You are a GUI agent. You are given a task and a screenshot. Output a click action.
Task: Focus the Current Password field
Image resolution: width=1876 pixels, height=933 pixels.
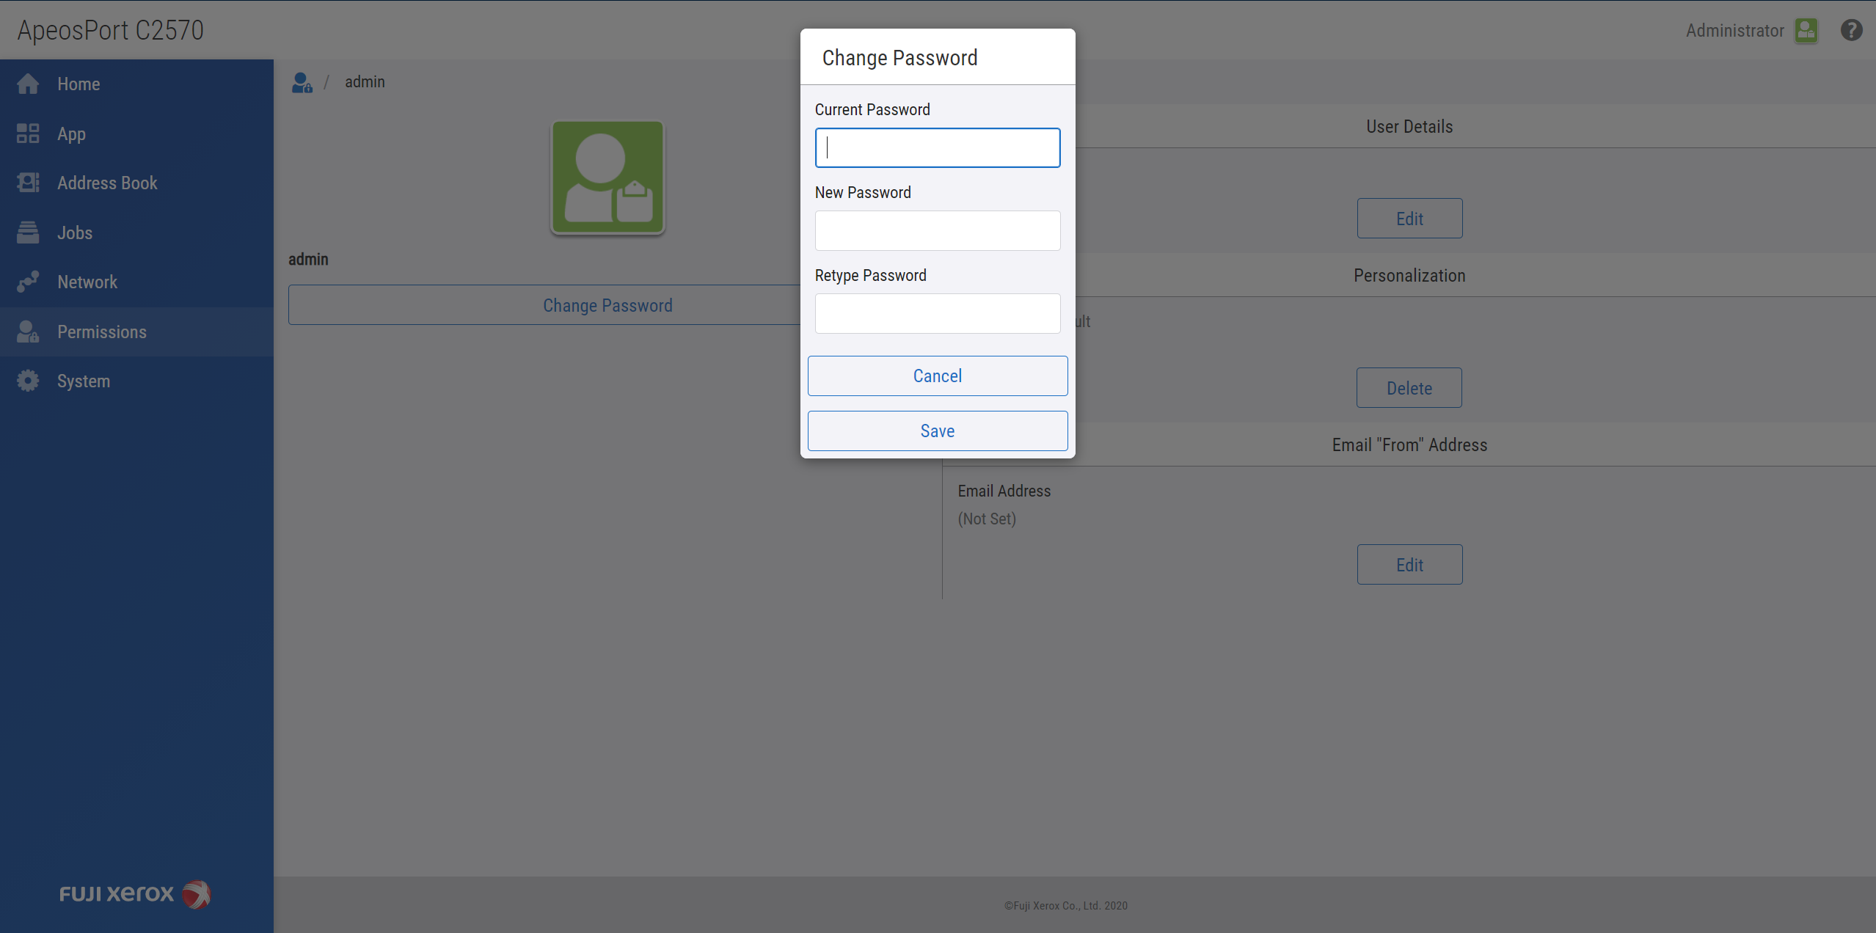coord(937,147)
